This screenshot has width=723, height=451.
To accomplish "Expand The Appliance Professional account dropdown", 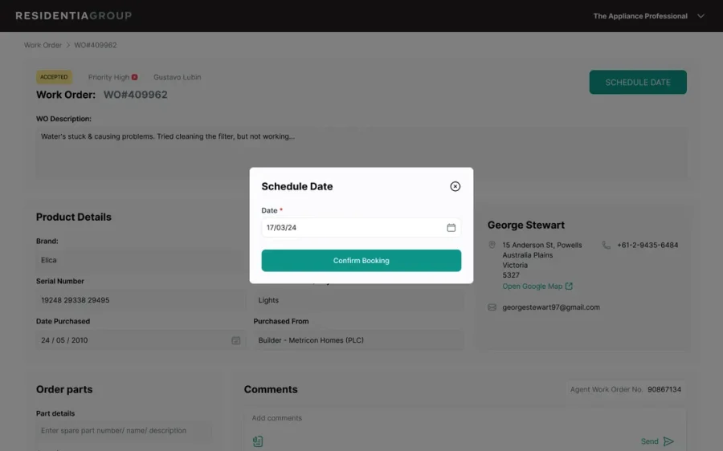I will tap(701, 16).
